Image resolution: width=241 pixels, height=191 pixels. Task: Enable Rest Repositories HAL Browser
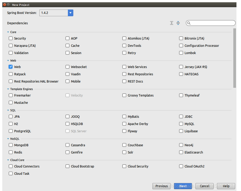(11, 81)
